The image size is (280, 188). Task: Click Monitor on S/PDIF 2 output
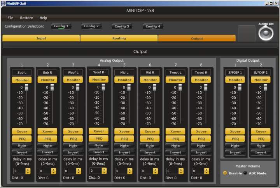261,80
